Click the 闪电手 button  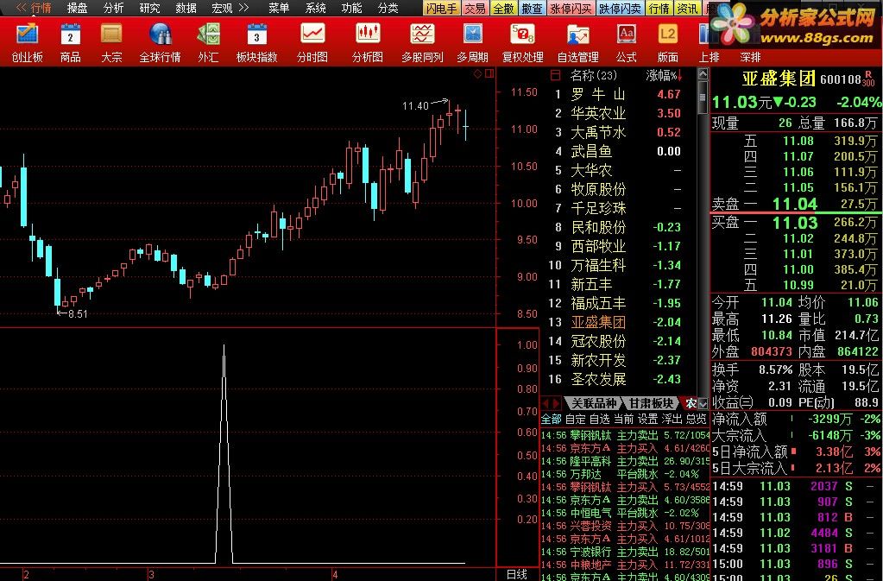442,8
